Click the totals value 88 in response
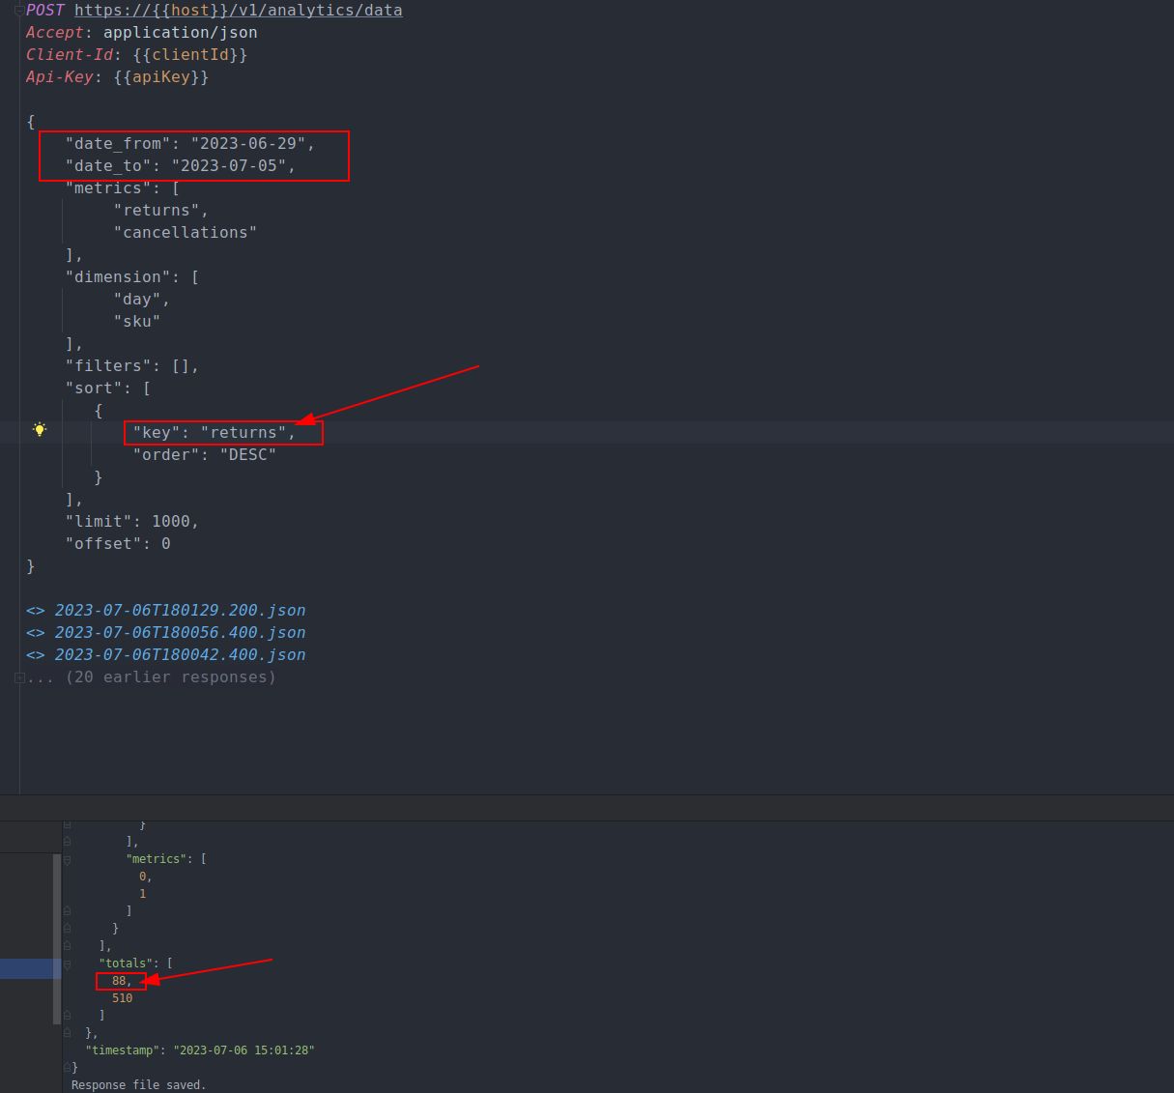The height and width of the screenshot is (1093, 1174). 119,981
